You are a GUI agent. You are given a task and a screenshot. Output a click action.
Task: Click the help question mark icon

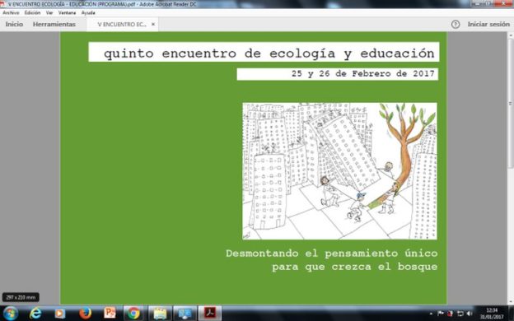(x=456, y=24)
